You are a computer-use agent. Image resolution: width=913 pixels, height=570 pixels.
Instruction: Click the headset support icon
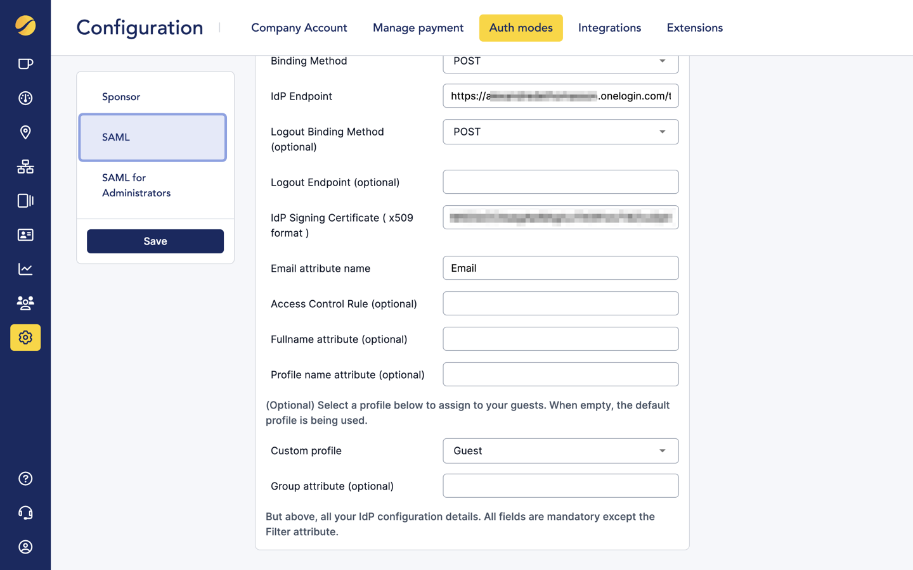[x=25, y=512]
